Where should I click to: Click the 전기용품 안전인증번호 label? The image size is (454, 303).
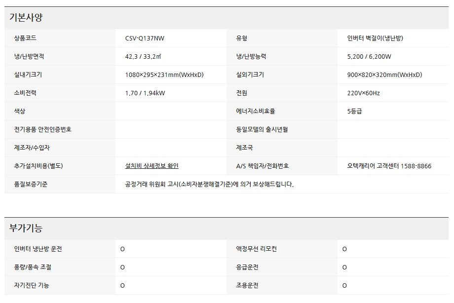click(42, 129)
